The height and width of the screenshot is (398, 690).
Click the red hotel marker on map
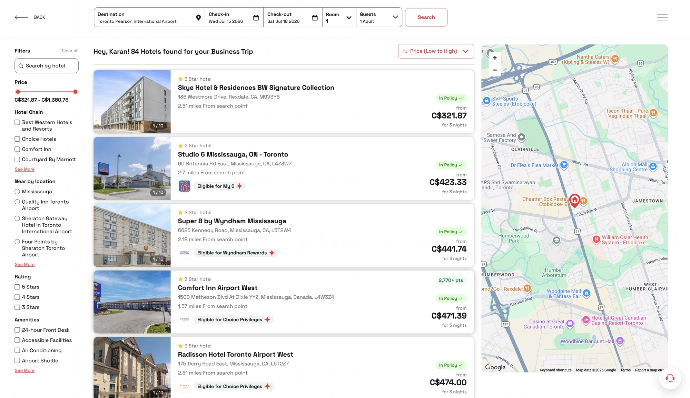coord(574,200)
